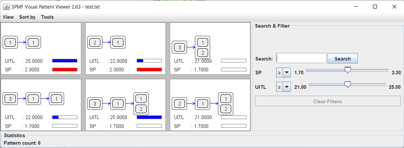Focus the Search text field
404x148 pixels.
coord(301,58)
